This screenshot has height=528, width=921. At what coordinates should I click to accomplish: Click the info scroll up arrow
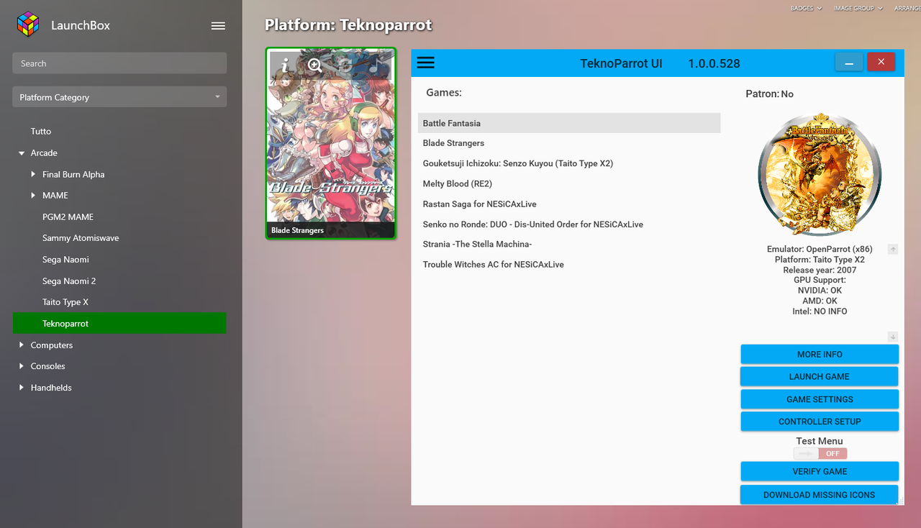[x=893, y=249]
